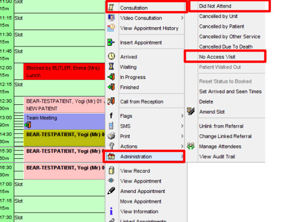The width and height of the screenshot is (293, 222).
Task: Select the red Lunch blocked slot
Action: [x=64, y=71]
